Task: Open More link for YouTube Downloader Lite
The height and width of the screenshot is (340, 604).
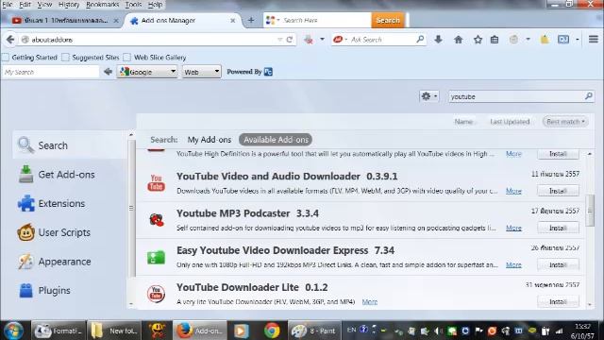Action: (x=369, y=301)
